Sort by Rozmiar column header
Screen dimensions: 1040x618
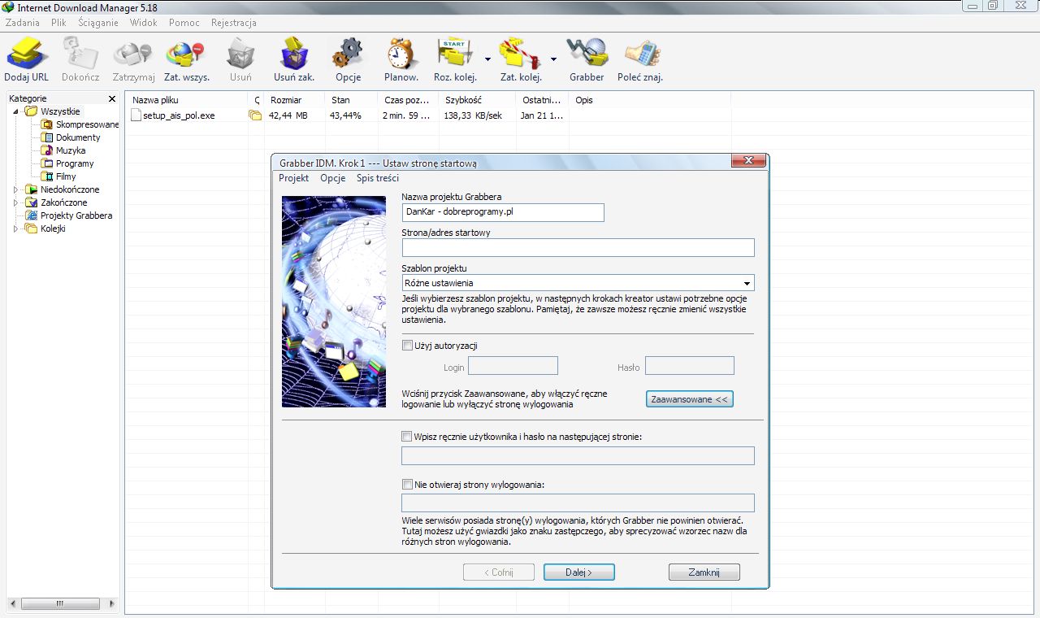click(x=294, y=100)
